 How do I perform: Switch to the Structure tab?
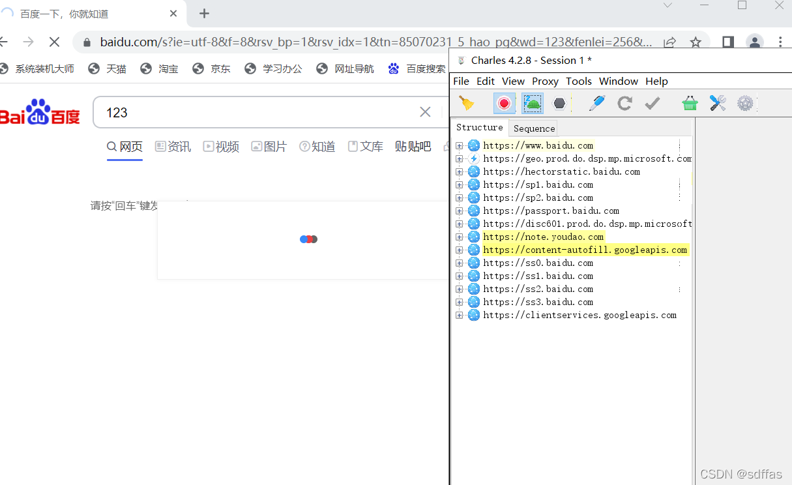[480, 127]
